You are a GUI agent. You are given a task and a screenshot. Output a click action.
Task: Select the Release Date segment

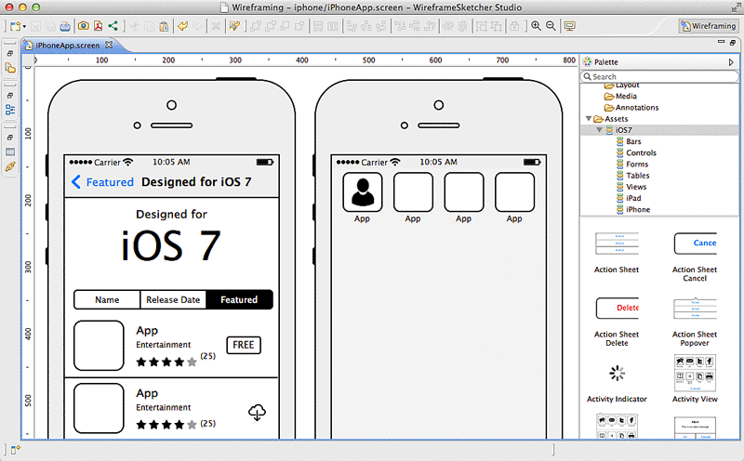click(x=173, y=300)
